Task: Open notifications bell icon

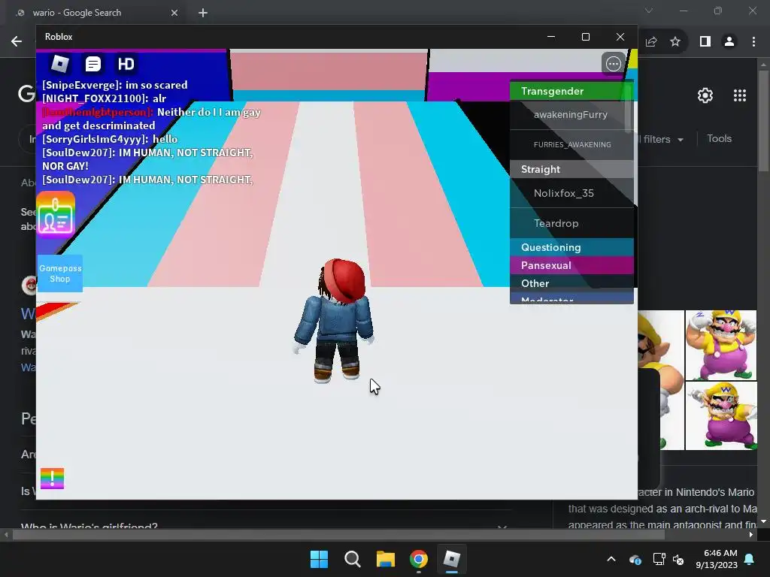Action: (x=750, y=559)
